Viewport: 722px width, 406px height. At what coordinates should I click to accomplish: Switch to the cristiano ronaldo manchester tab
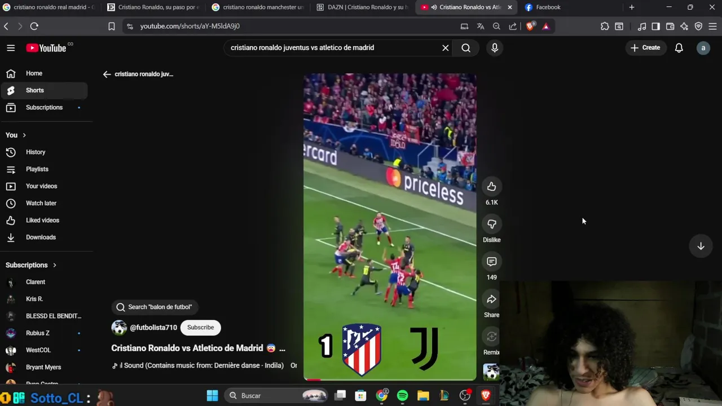tap(258, 7)
